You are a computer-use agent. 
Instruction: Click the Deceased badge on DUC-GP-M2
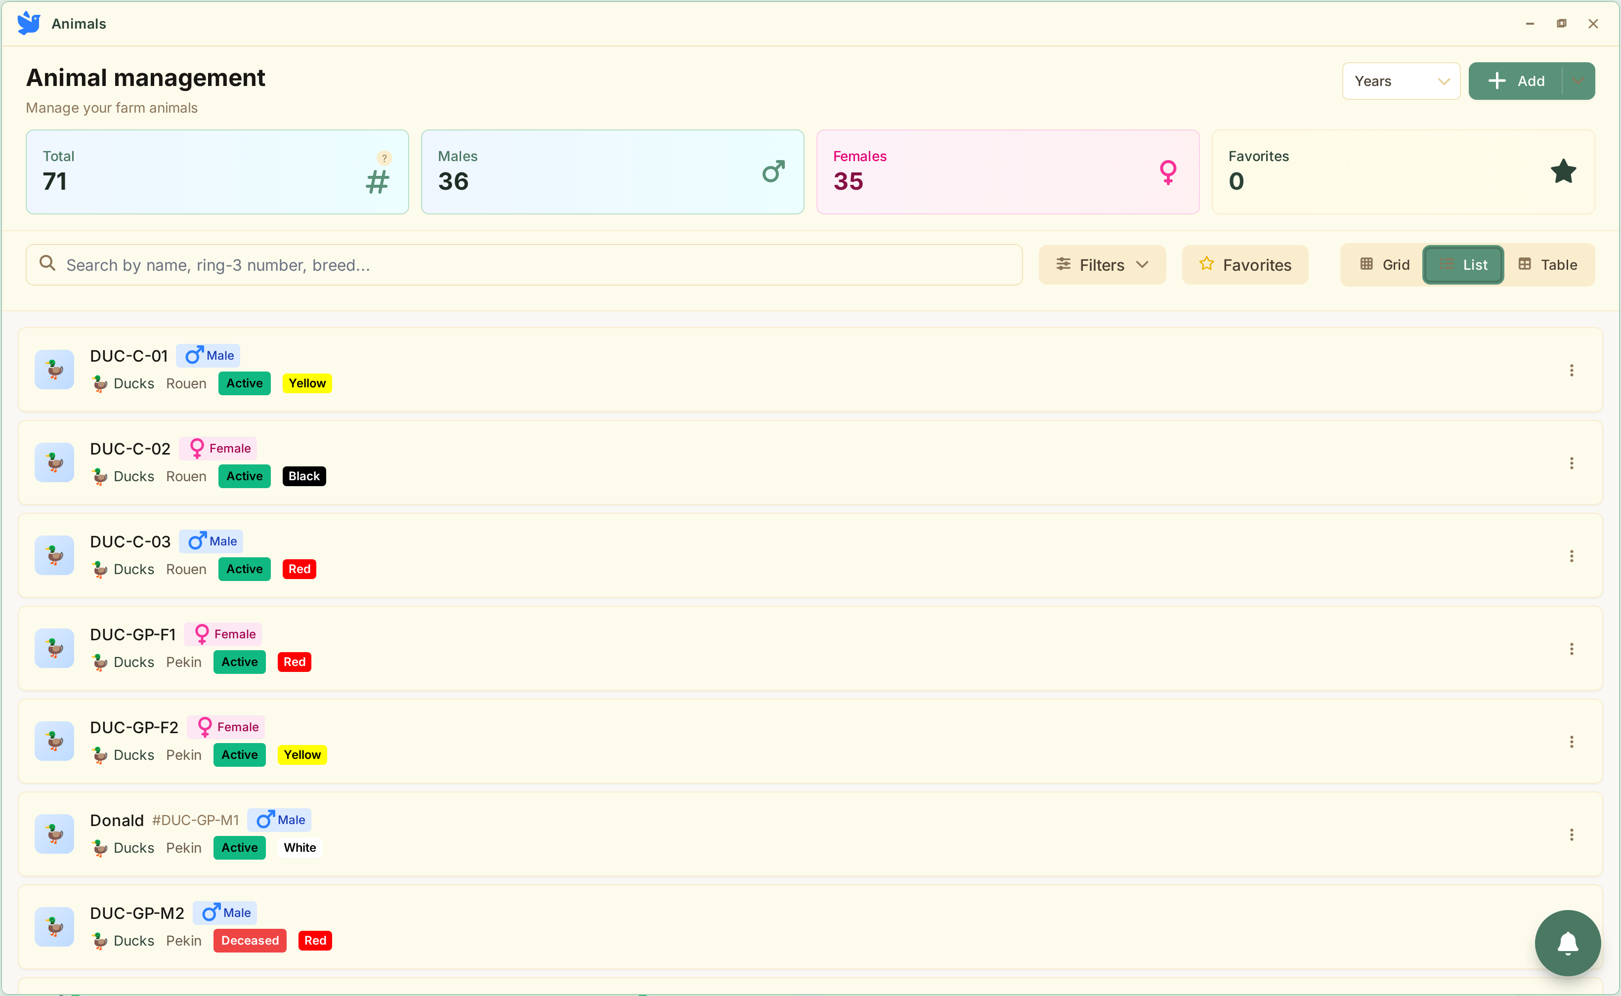[250, 941]
